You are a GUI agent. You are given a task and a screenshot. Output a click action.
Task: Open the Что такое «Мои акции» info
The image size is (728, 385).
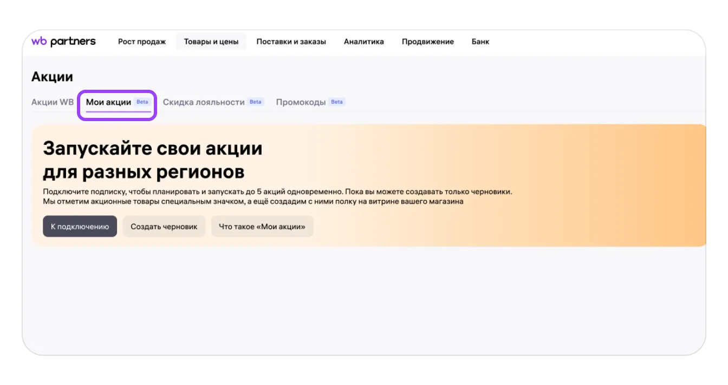(x=262, y=227)
